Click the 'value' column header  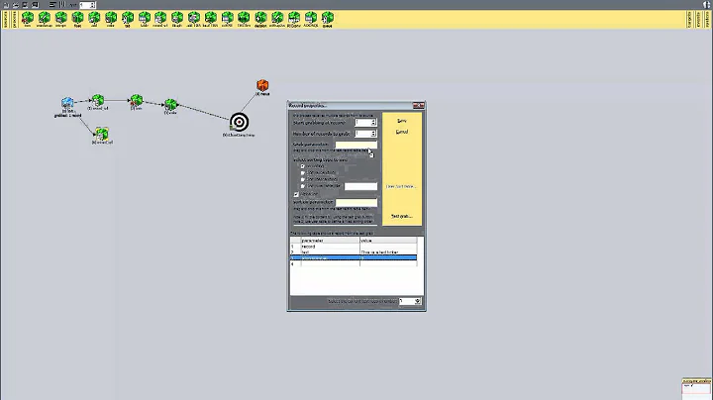pyautogui.click(x=388, y=240)
